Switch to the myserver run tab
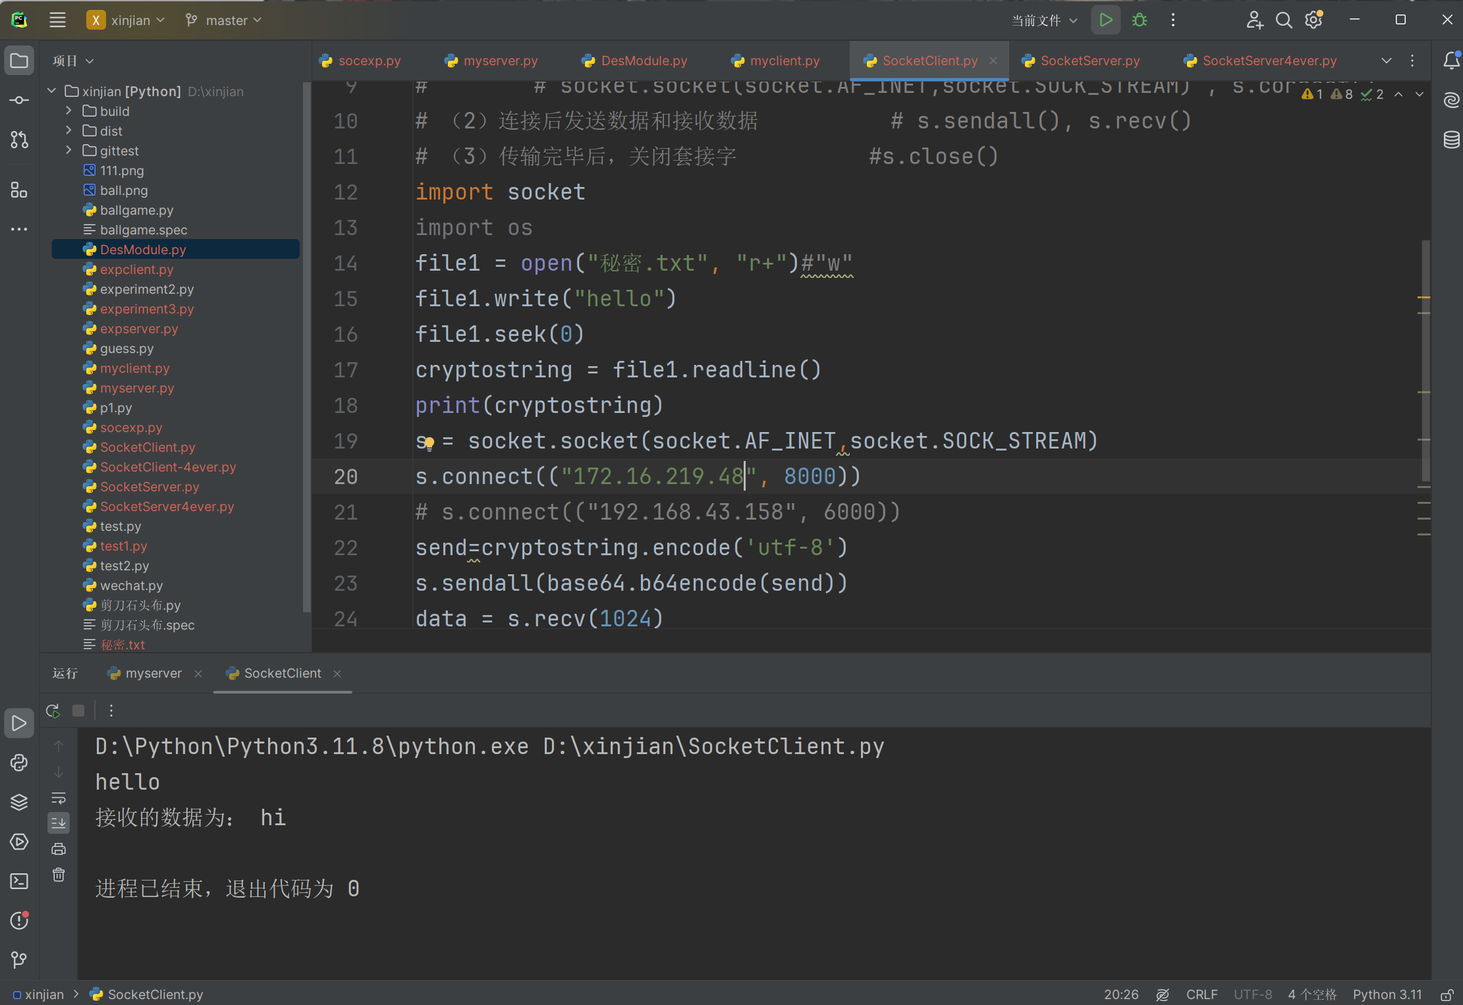 [x=153, y=673]
